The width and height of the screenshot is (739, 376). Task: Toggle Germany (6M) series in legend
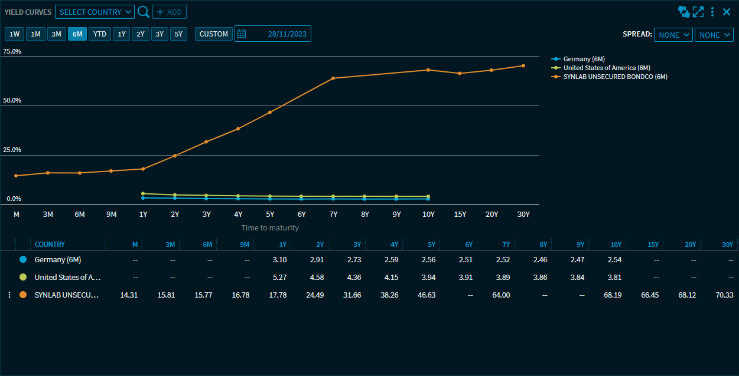577,59
